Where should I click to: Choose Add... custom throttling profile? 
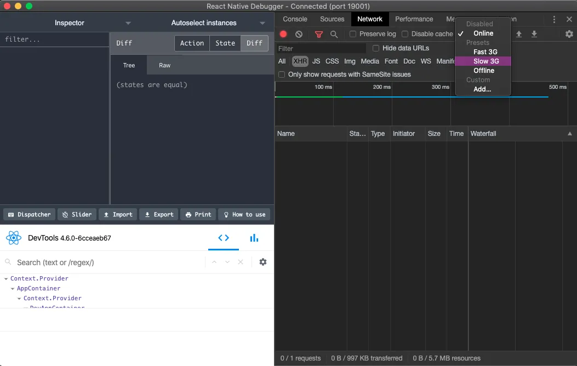coord(483,89)
